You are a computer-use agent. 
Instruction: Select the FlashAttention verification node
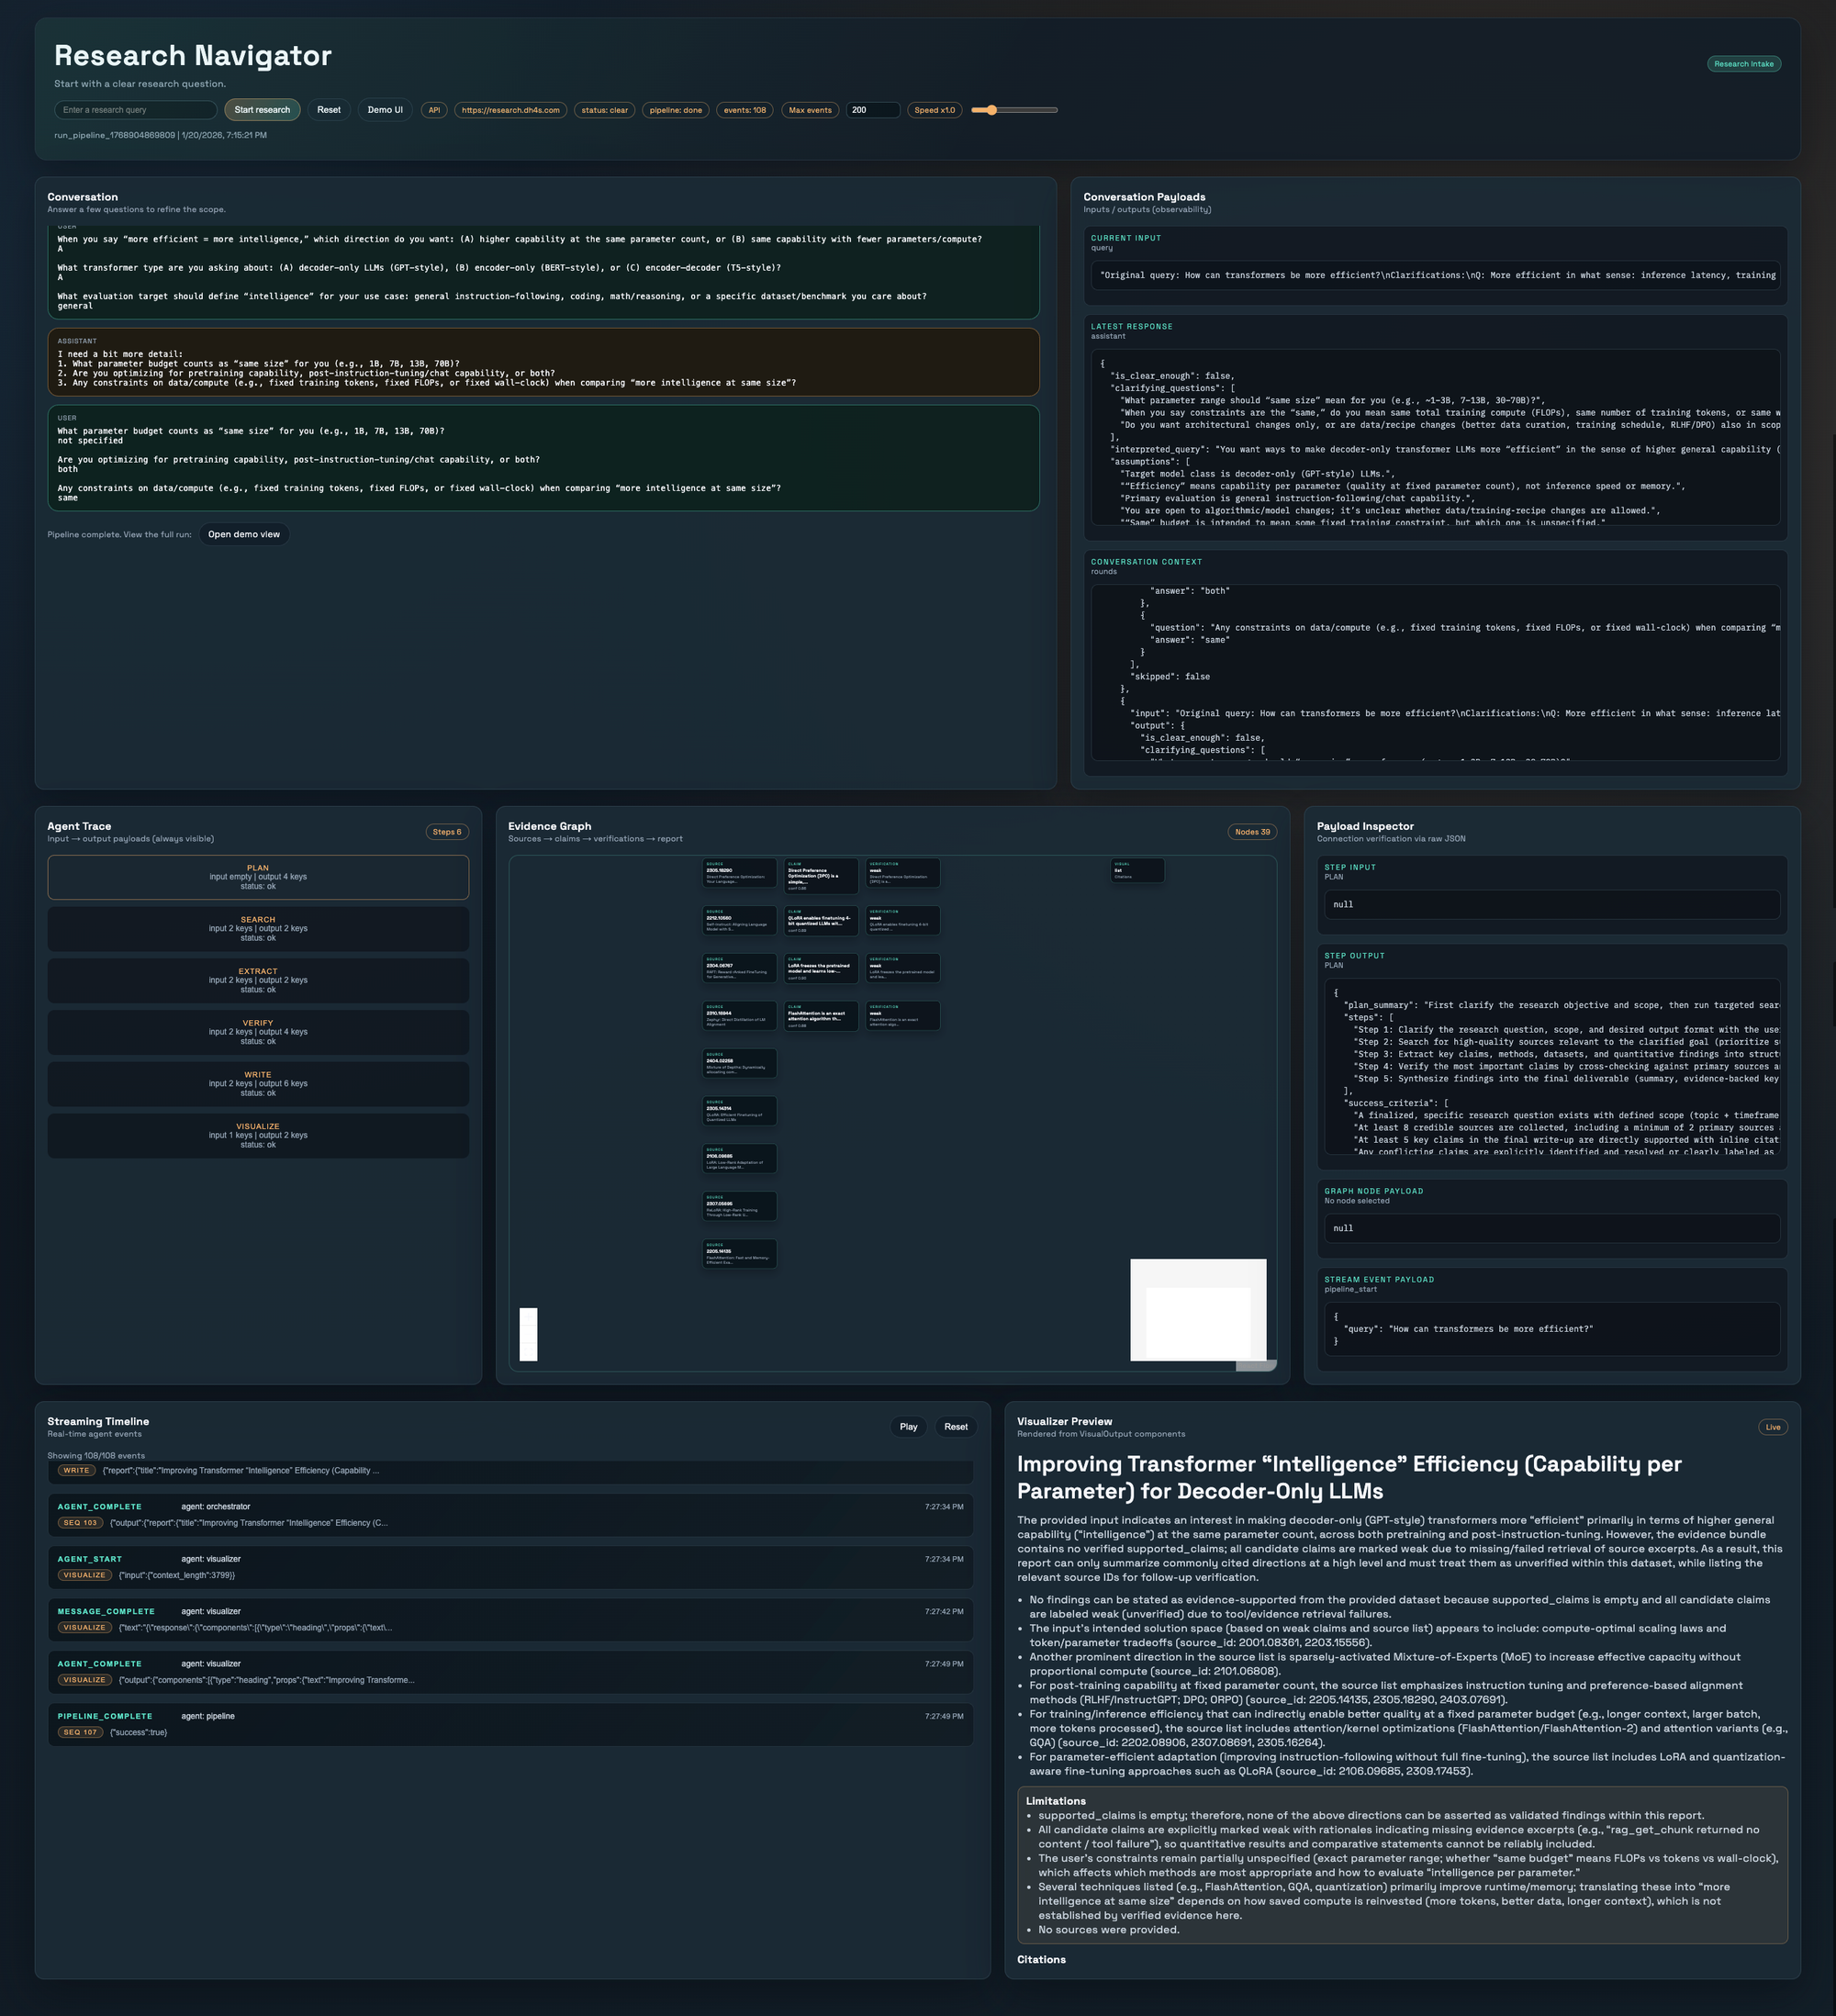click(x=902, y=1015)
